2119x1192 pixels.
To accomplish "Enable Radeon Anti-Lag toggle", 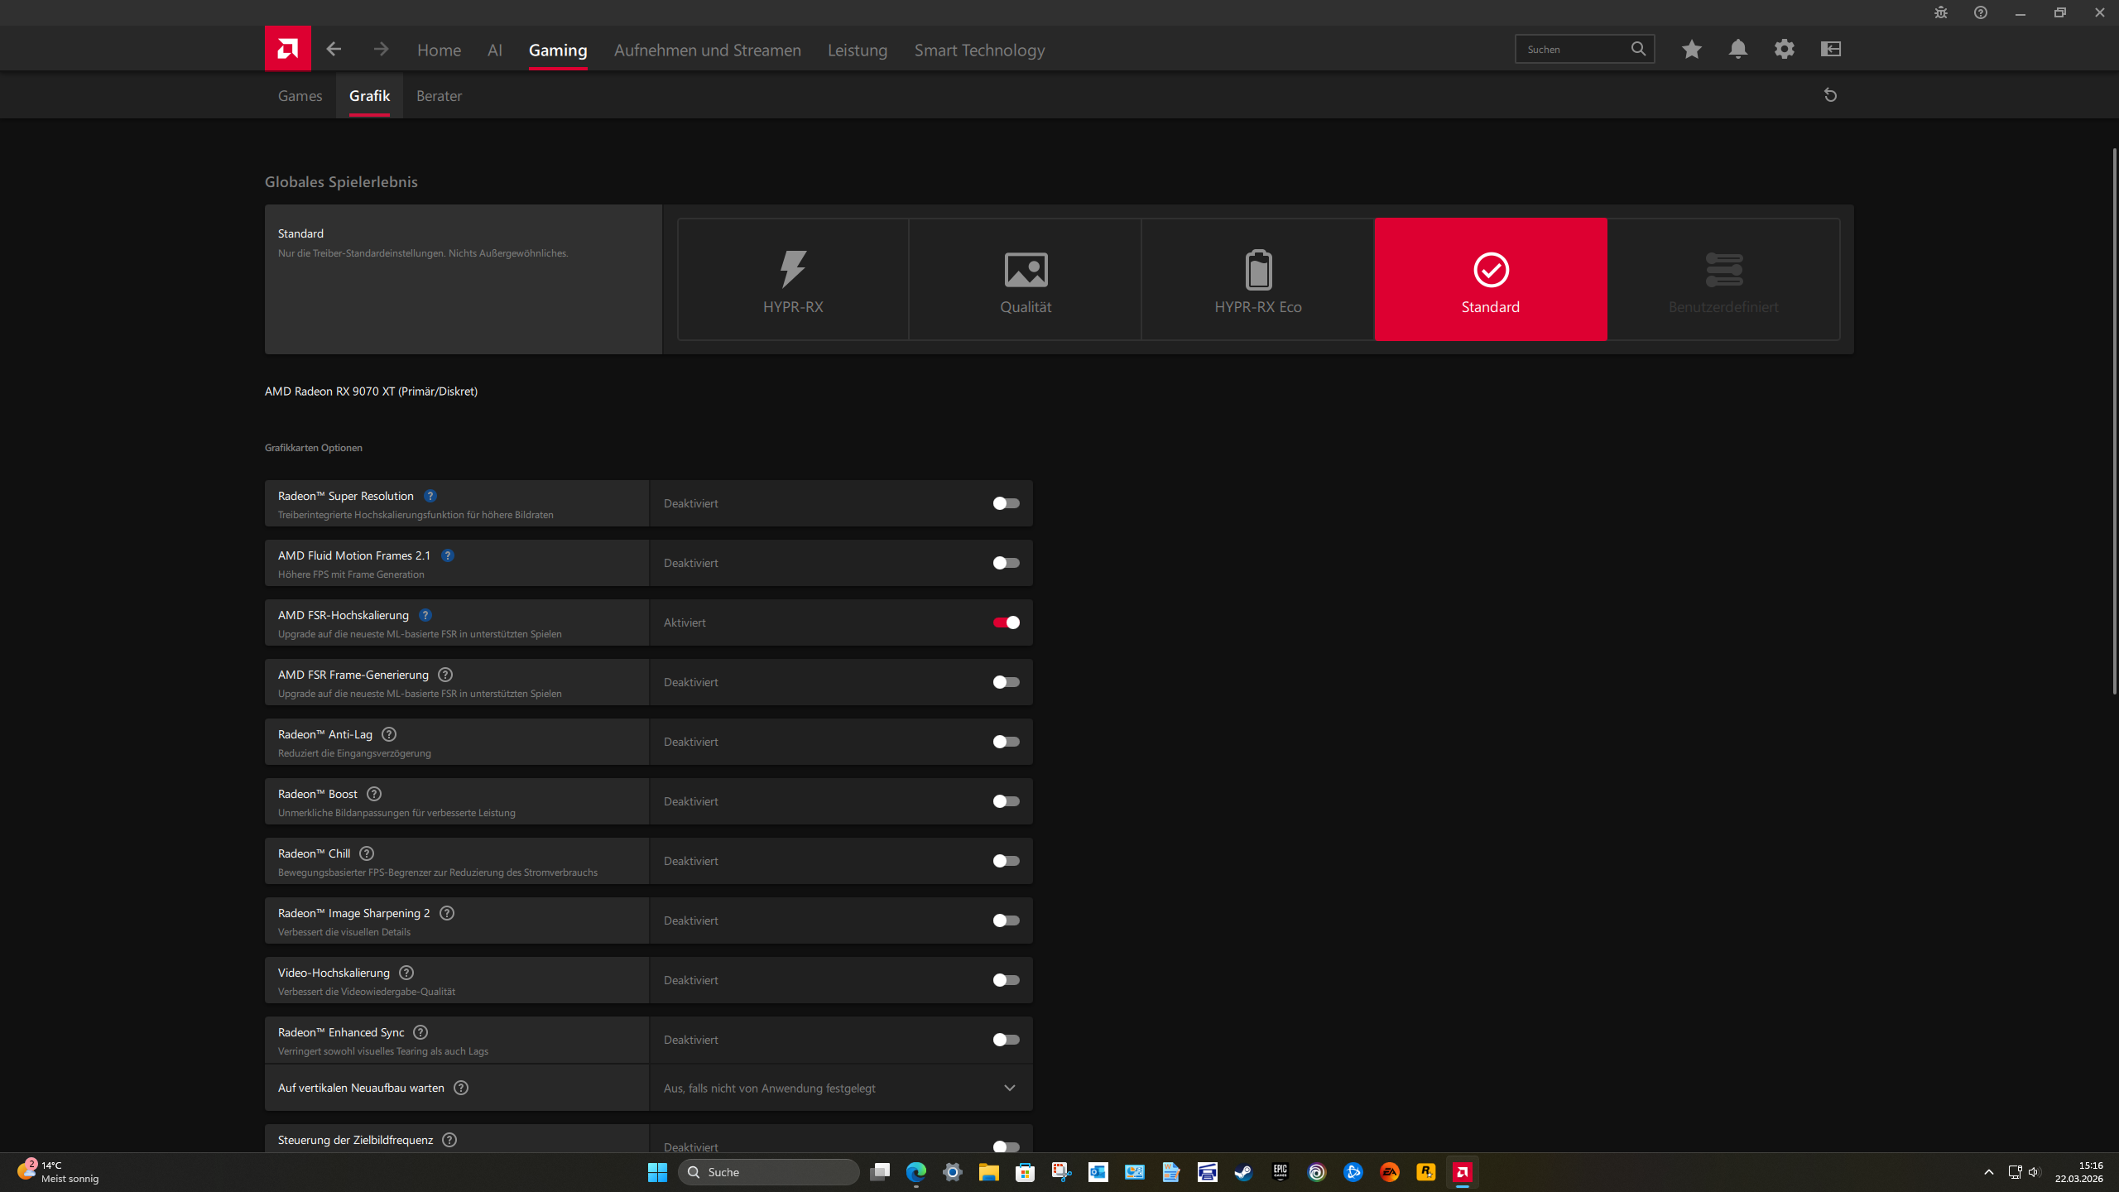I will point(1006,742).
